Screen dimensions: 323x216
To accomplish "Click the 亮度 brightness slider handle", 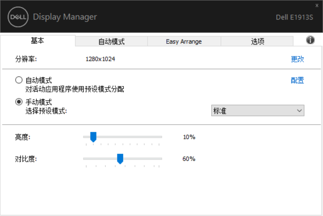I will tap(93, 137).
